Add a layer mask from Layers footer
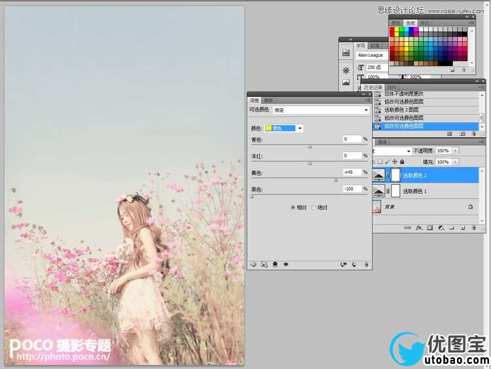The width and height of the screenshot is (491, 369). (x=430, y=228)
